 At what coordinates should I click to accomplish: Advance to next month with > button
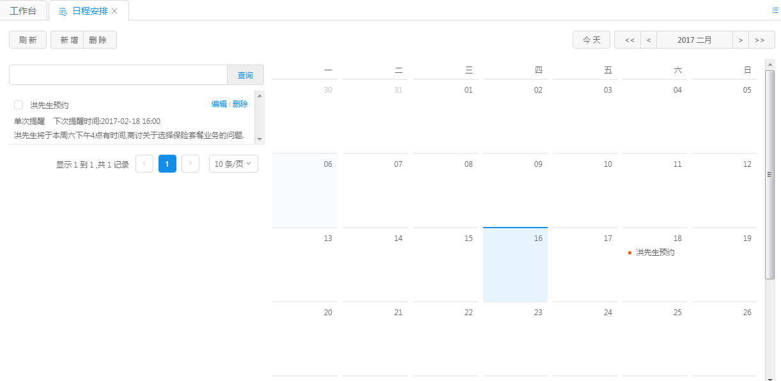click(x=740, y=40)
